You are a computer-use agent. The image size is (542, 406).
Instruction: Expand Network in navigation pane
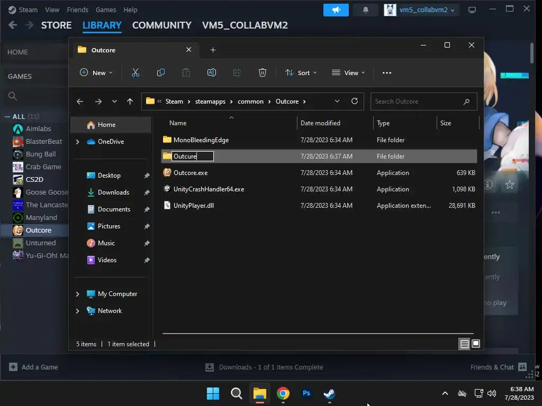point(77,311)
